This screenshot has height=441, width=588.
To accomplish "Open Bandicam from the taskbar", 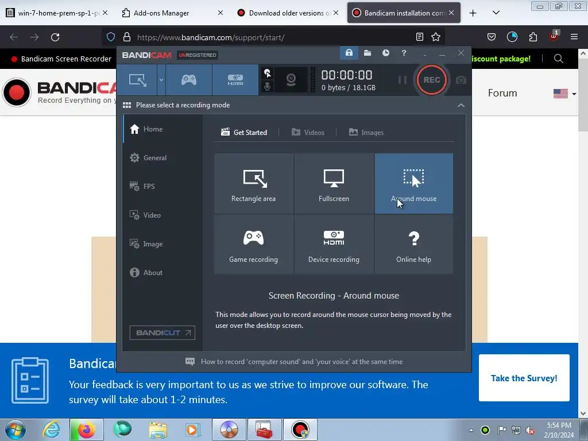I will [x=300, y=430].
